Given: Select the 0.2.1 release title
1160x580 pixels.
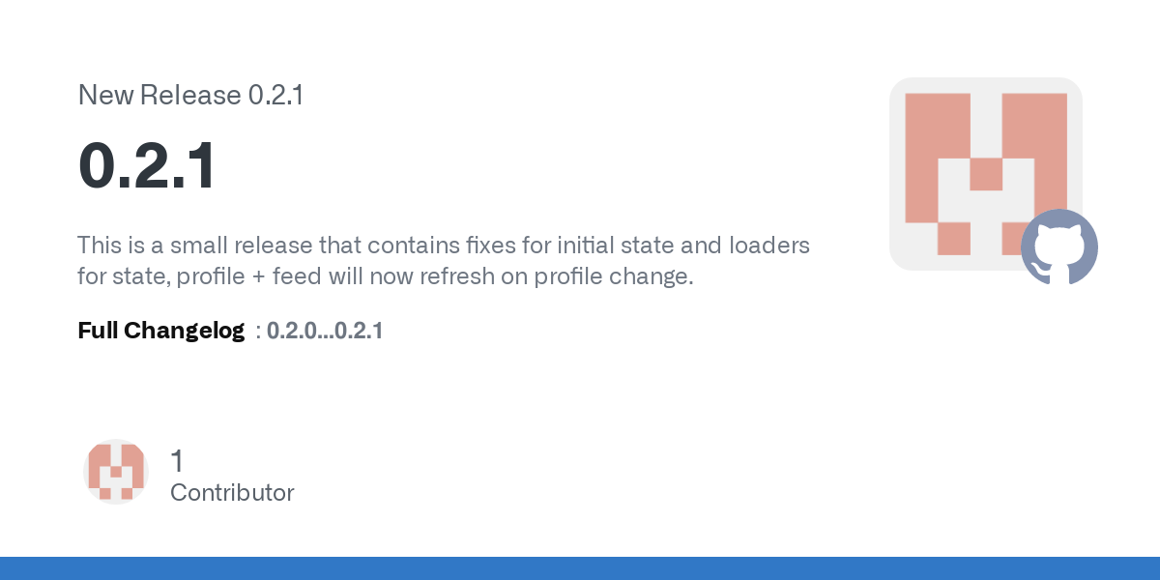Looking at the screenshot, I should point(147,167).
